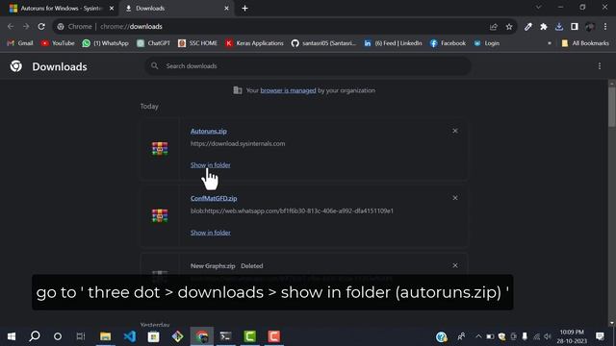Toggle the Chrome side panel icon
The height and width of the screenshot is (346, 616).
pos(575,27)
